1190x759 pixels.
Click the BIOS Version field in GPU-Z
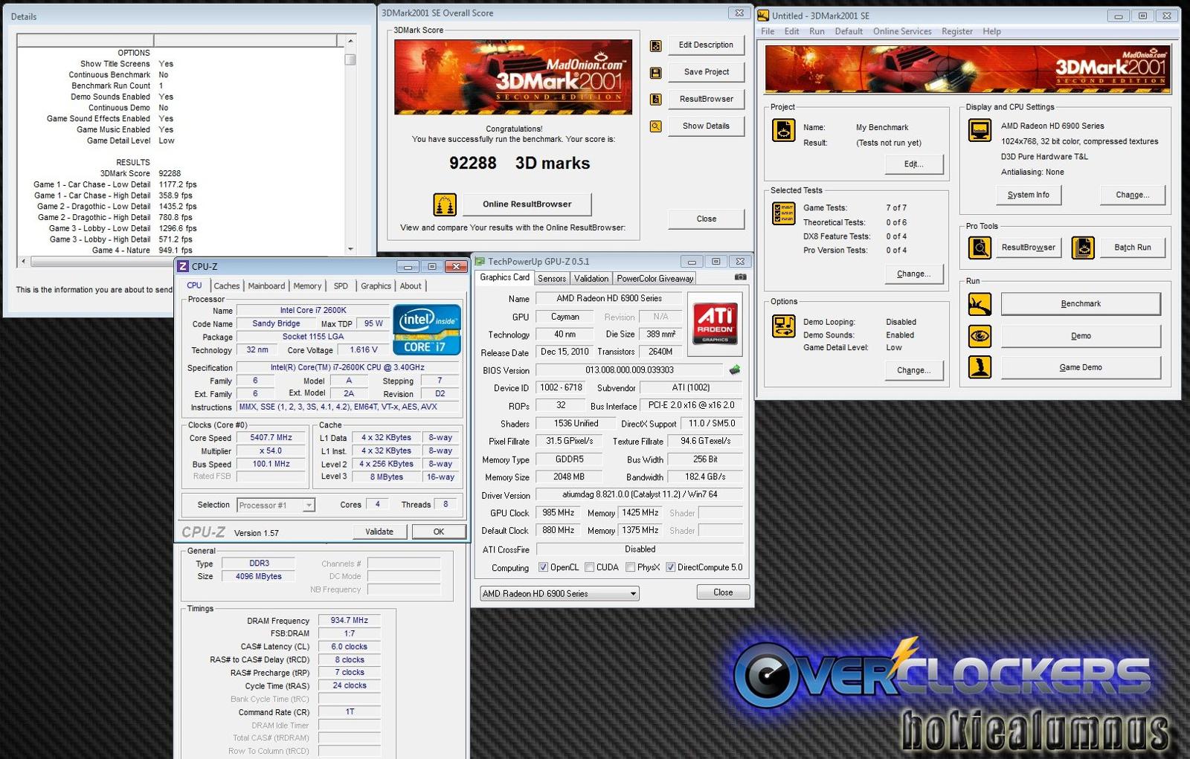(629, 370)
